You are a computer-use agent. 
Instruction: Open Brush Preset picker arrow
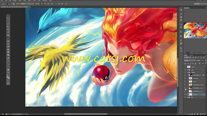pos(11,4)
